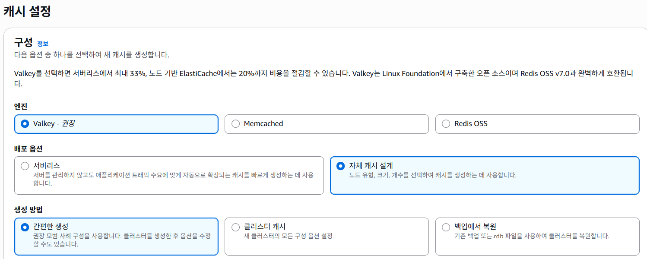Click the 엔진 field label
The width and height of the screenshot is (647, 259).
click(21, 106)
